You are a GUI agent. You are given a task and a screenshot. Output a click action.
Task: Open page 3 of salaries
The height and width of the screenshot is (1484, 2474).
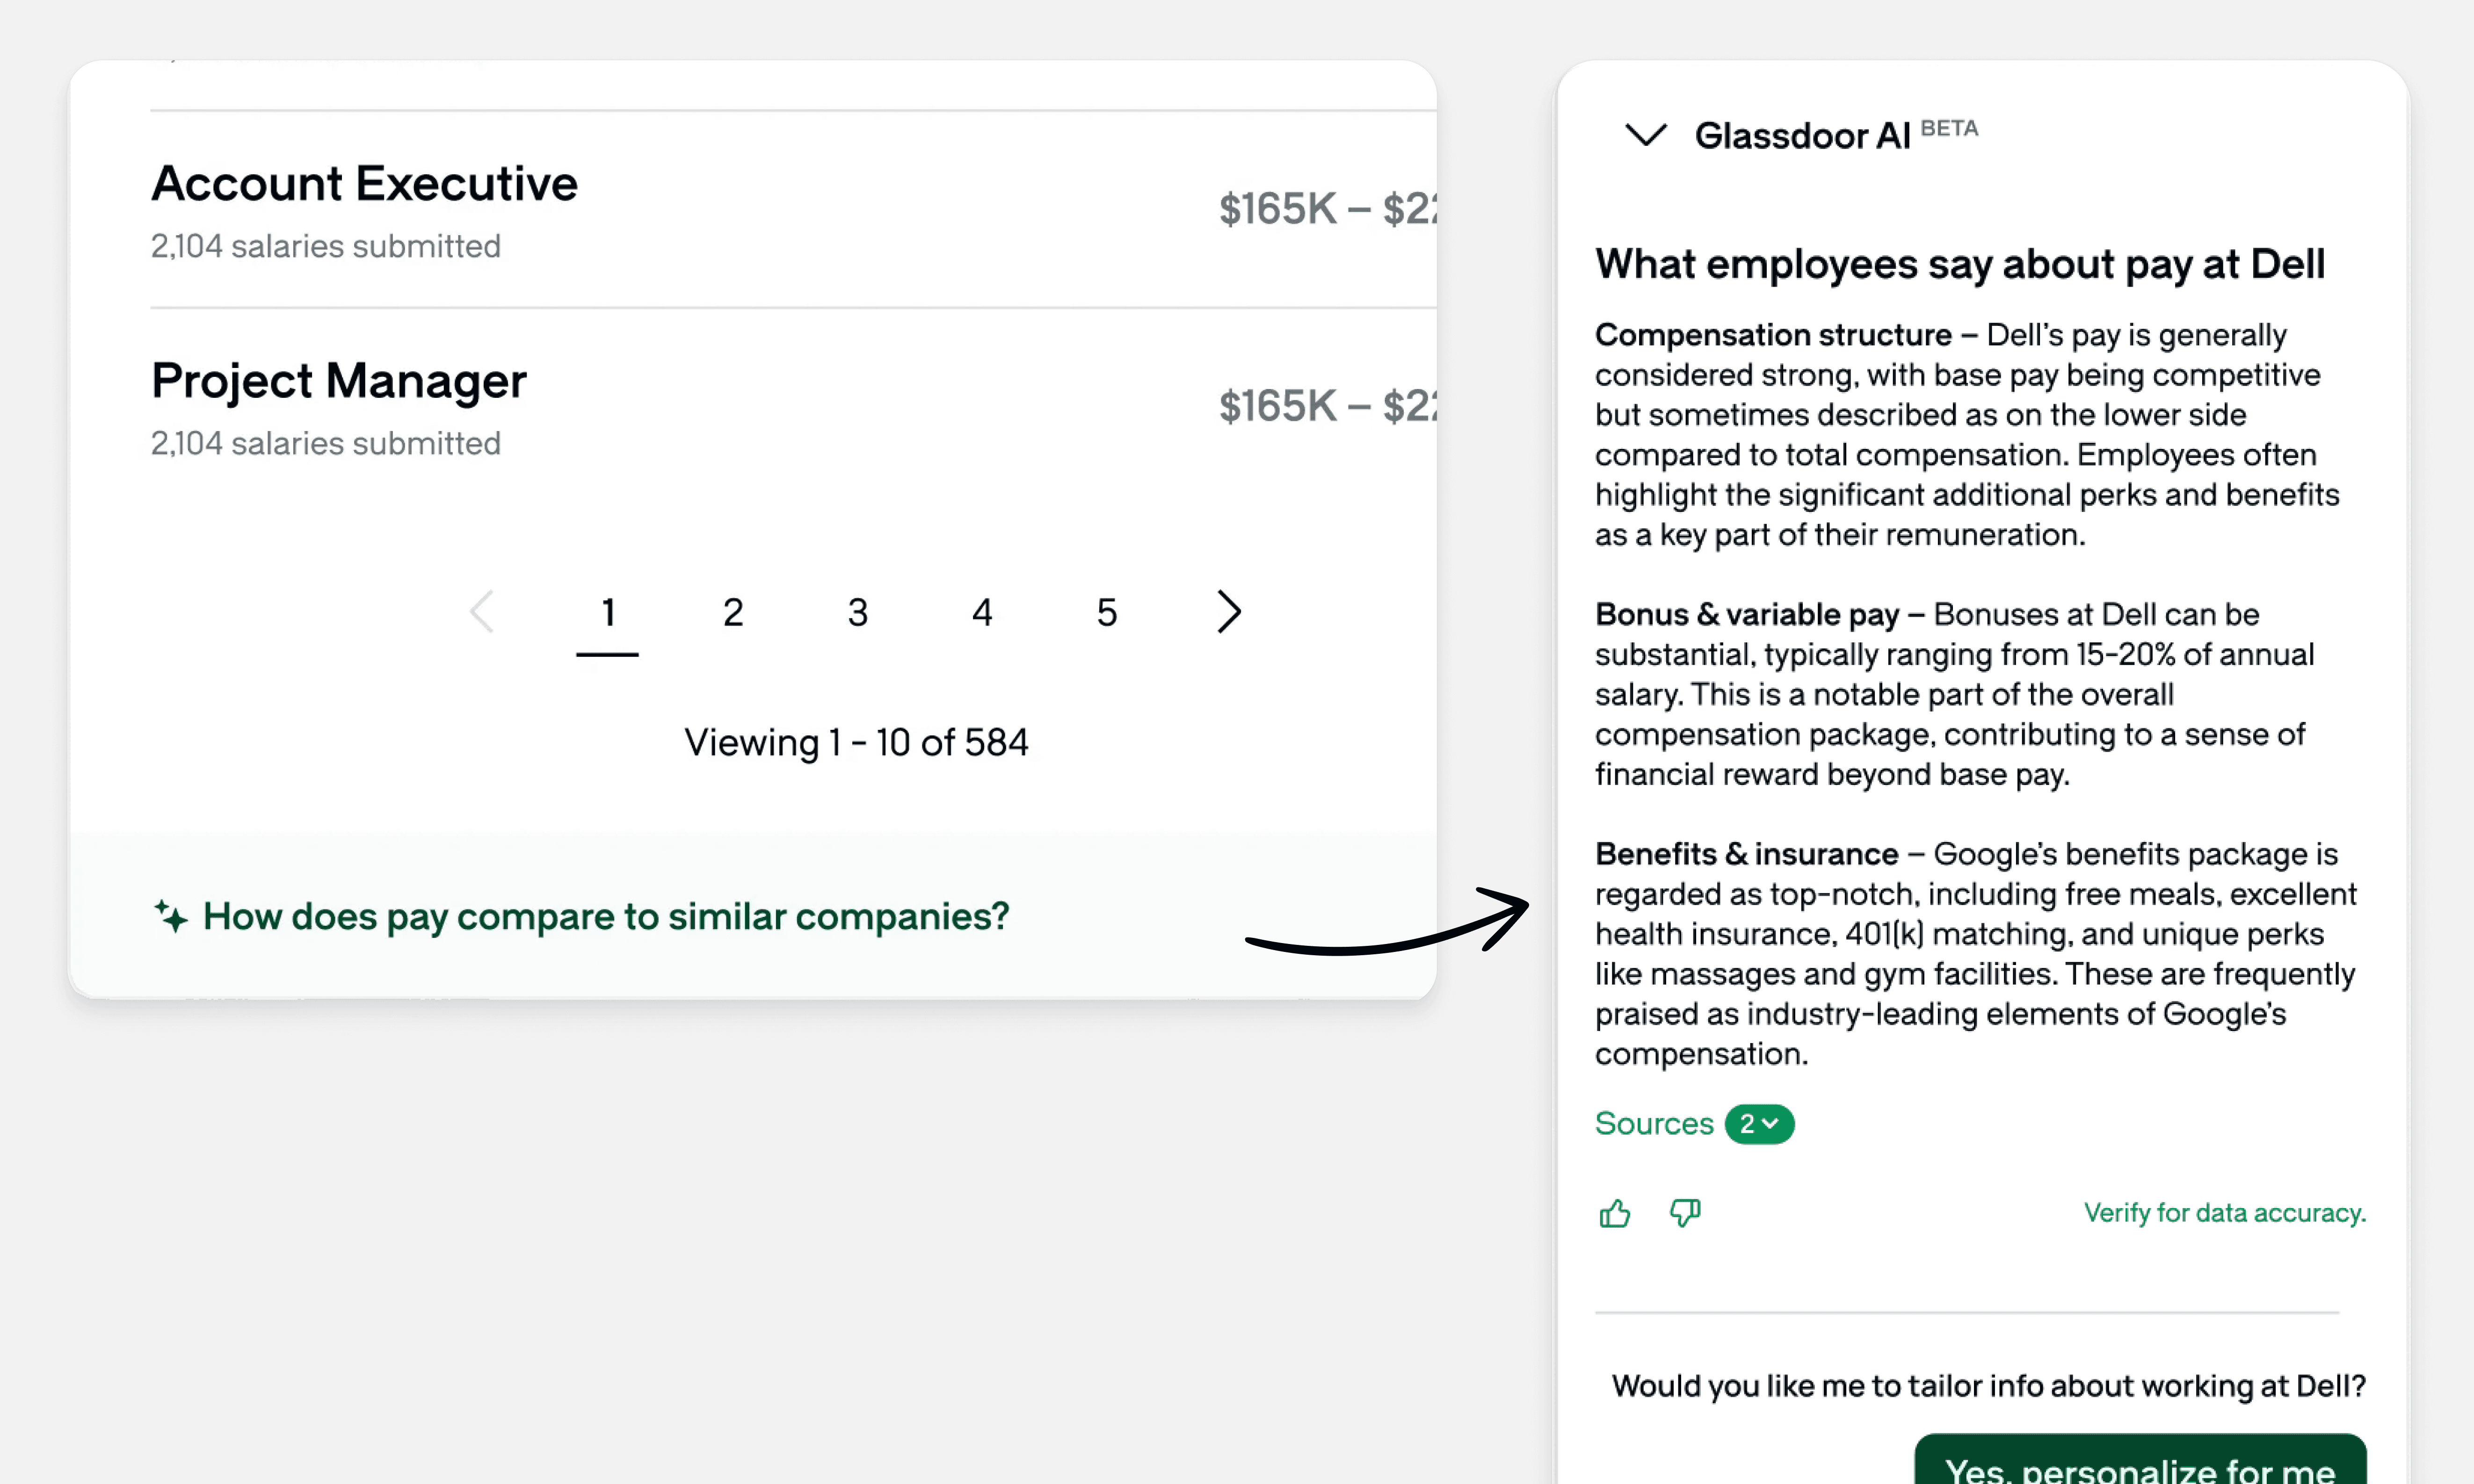[857, 612]
